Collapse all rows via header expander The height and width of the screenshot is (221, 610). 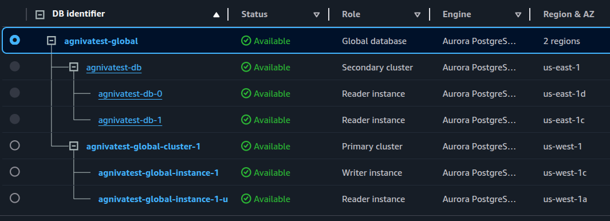coord(40,15)
